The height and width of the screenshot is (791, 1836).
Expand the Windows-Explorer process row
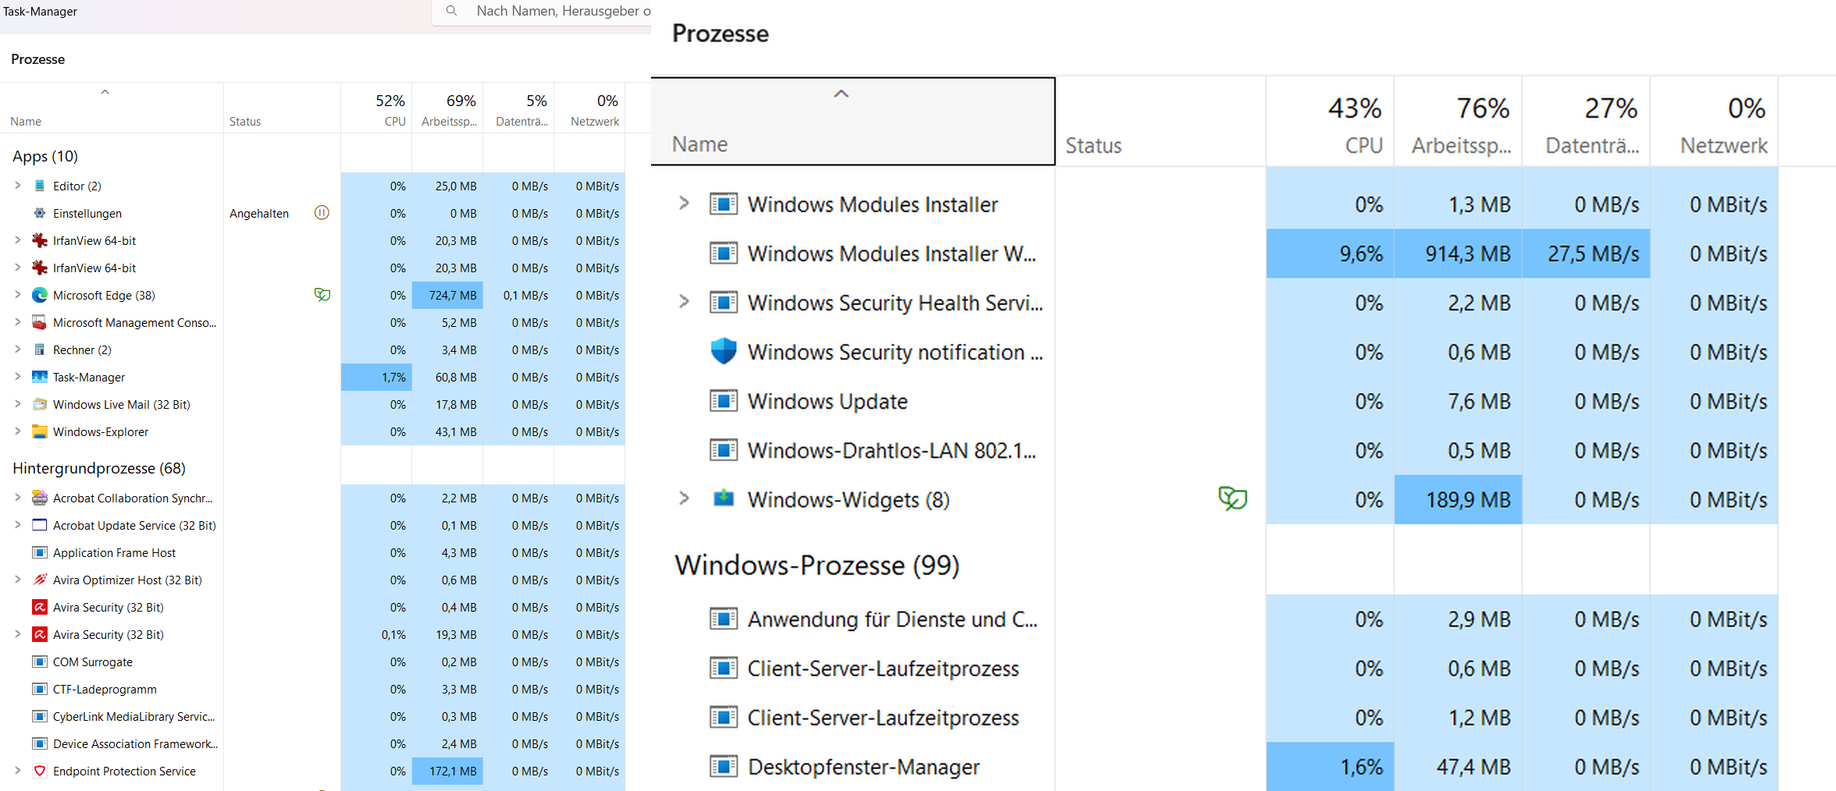click(17, 431)
